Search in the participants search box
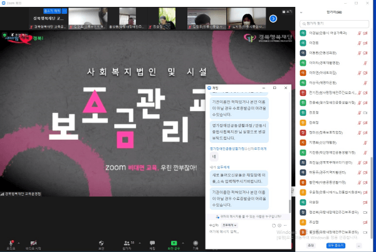Viewport: 376px width, 252px height. point(335,23)
